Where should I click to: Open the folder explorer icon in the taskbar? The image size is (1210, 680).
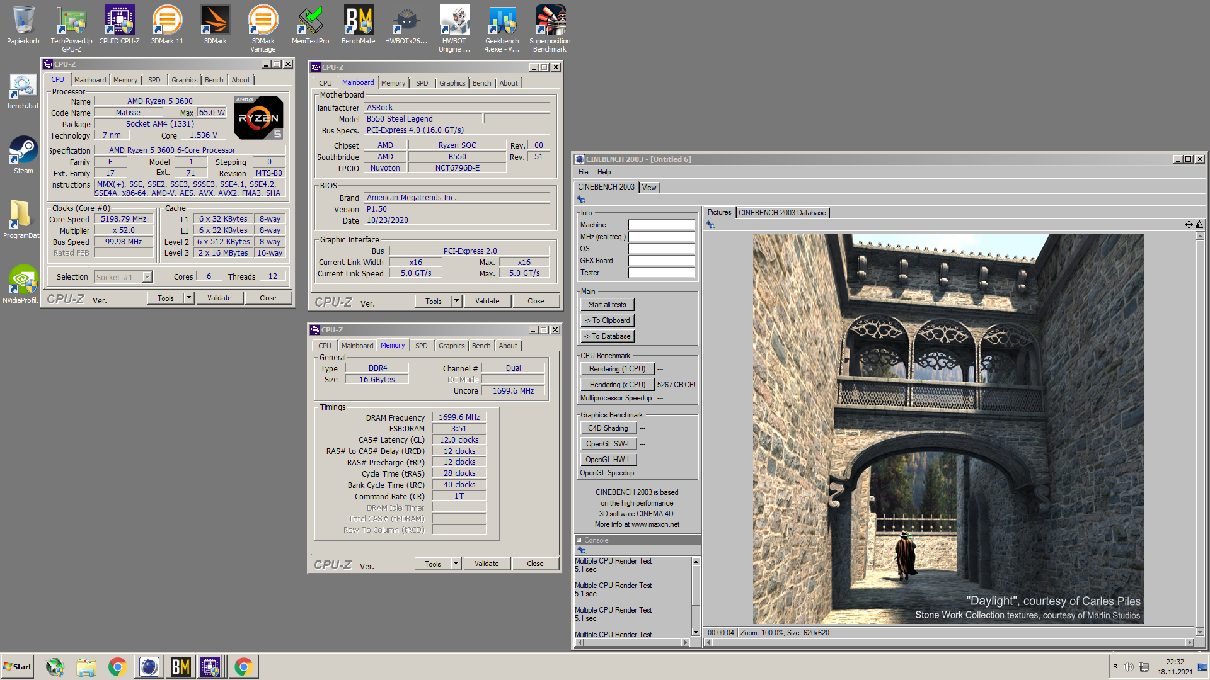(x=86, y=667)
